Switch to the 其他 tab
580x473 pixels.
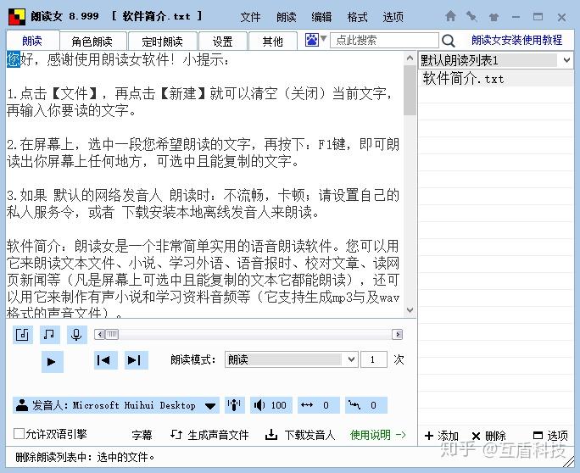tap(273, 41)
